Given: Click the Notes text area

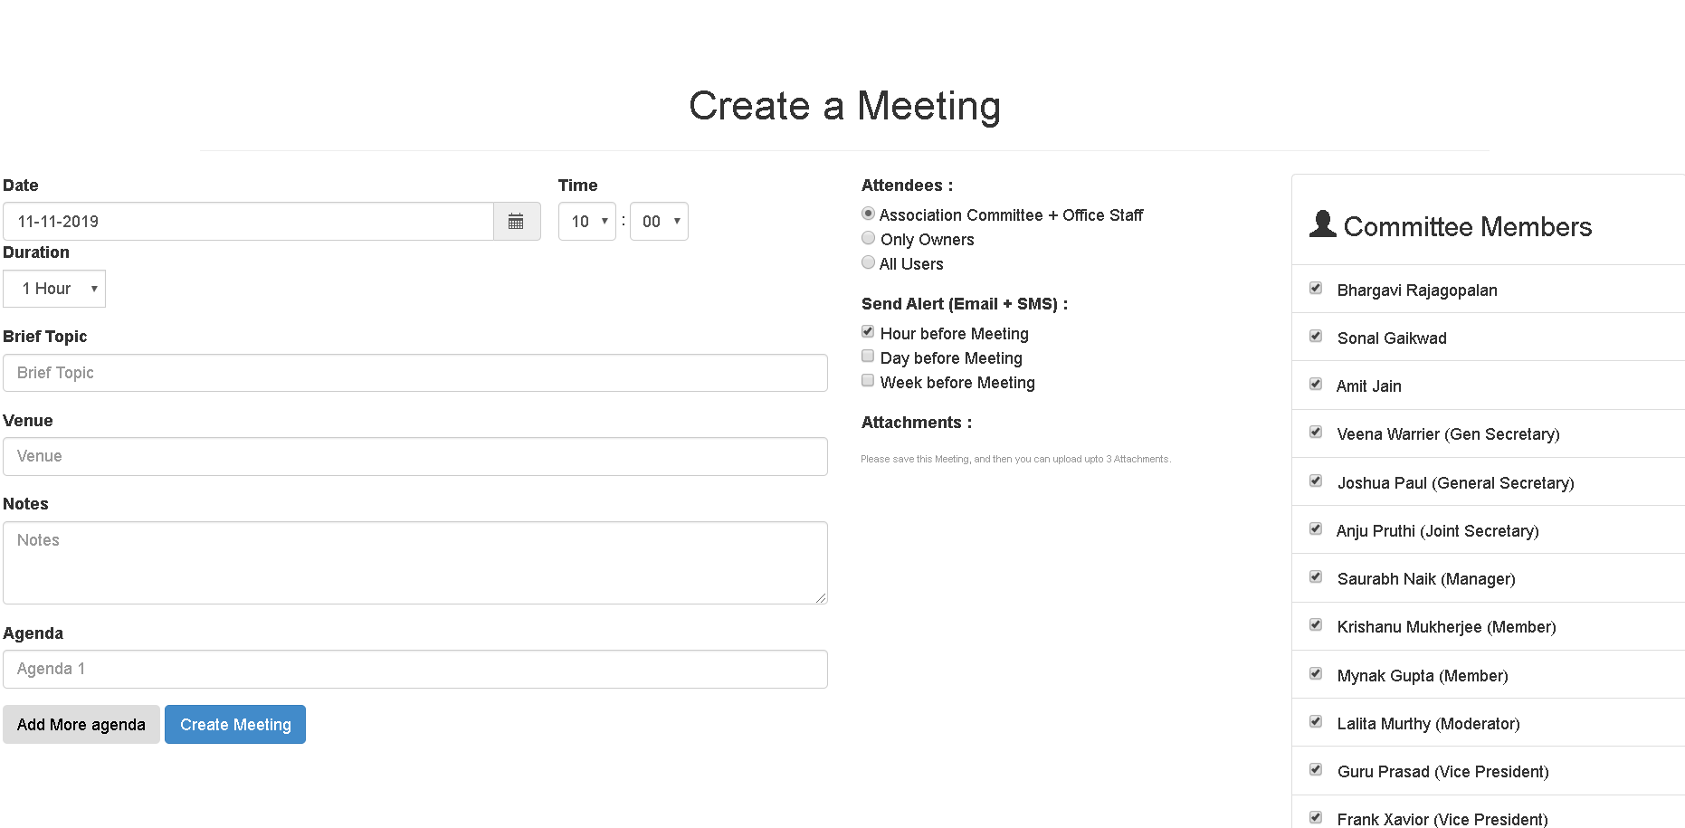Looking at the screenshot, I should tap(415, 561).
